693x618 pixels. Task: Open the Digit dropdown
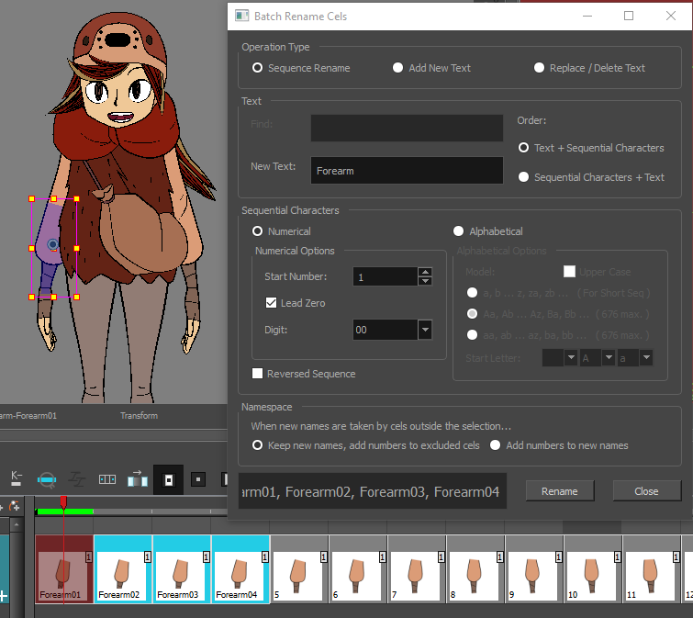click(x=425, y=330)
